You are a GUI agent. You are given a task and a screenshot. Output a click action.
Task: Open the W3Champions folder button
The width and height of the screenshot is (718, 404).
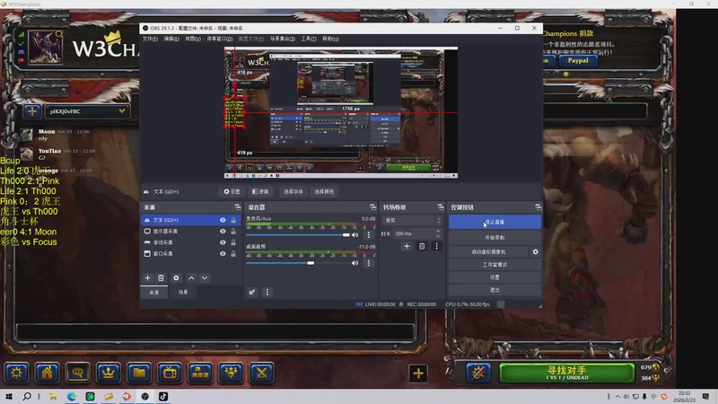coord(139,373)
